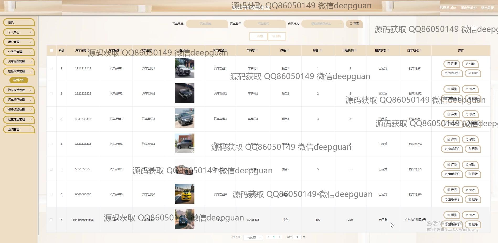498x243 pixels.
Task: Click the 新增 add button
Action: (x=258, y=36)
